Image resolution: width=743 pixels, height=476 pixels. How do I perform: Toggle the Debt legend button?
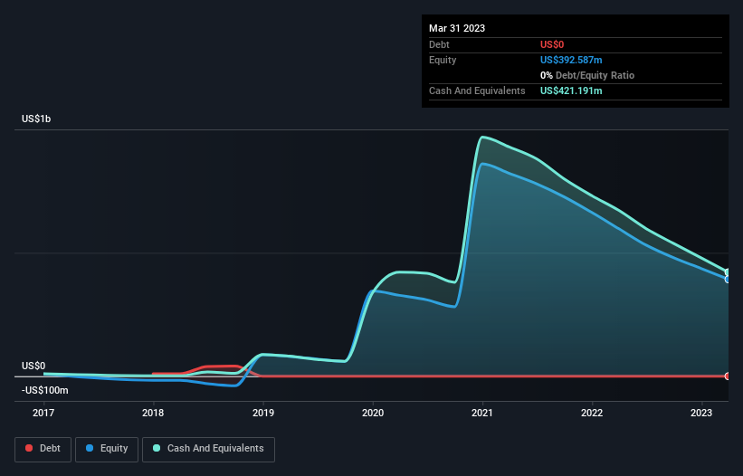point(43,449)
